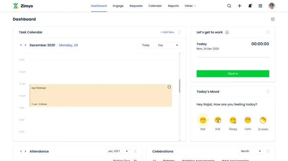The image size is (288, 161).
Task: Pick the Ecstatic mood emoji
Action: (x=263, y=120)
